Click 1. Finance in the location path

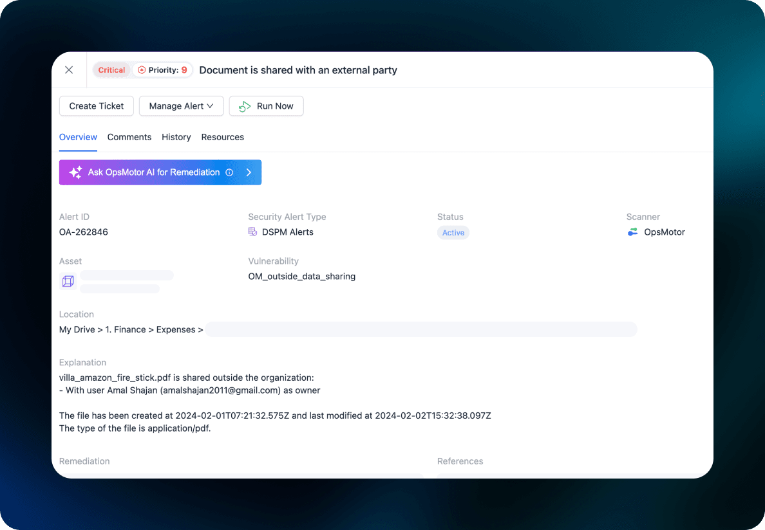click(x=126, y=330)
